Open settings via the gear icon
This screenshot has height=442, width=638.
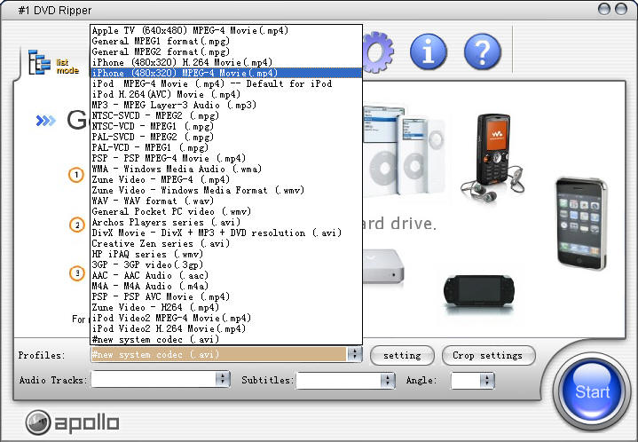tap(378, 52)
